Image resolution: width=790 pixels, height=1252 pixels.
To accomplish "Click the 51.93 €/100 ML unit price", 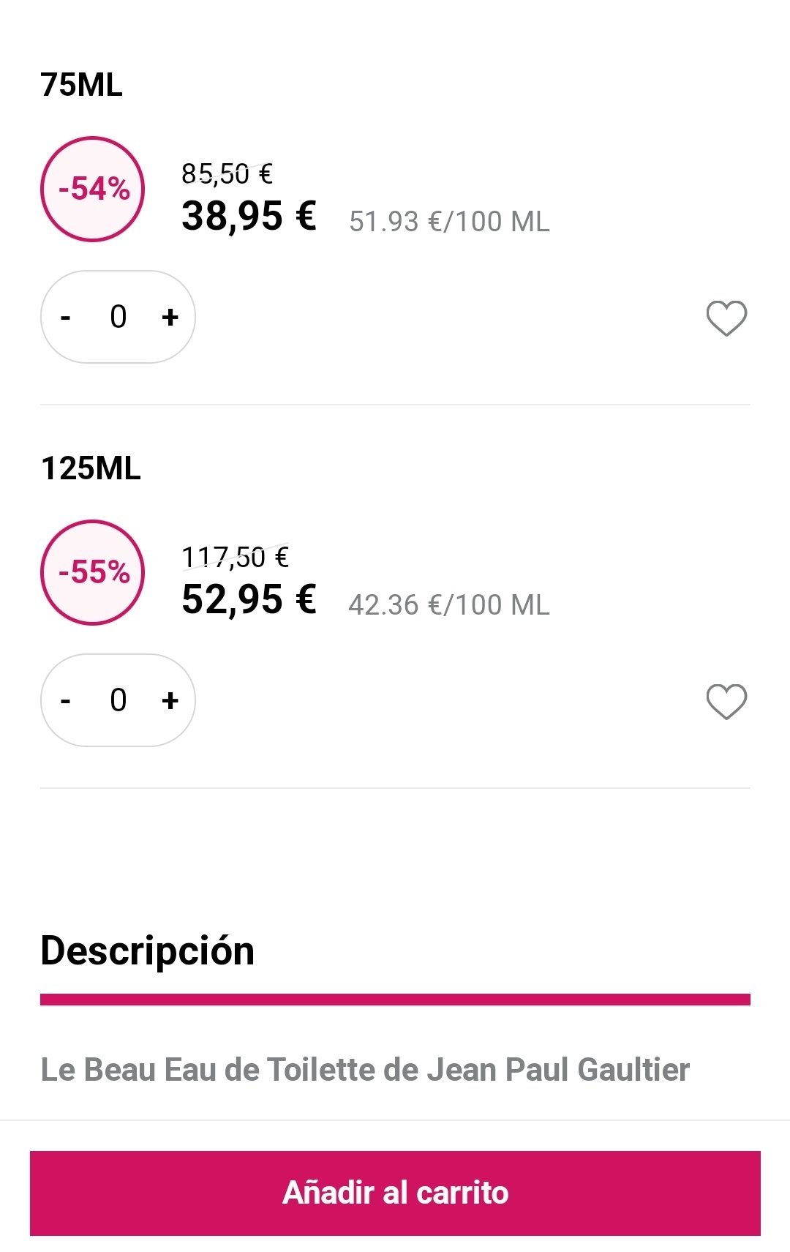I will [449, 222].
